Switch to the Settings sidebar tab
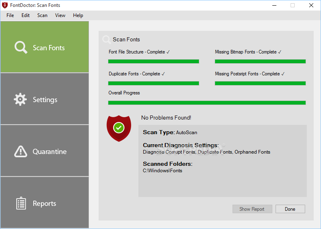Image resolution: width=321 pixels, height=229 pixels. [x=45, y=99]
